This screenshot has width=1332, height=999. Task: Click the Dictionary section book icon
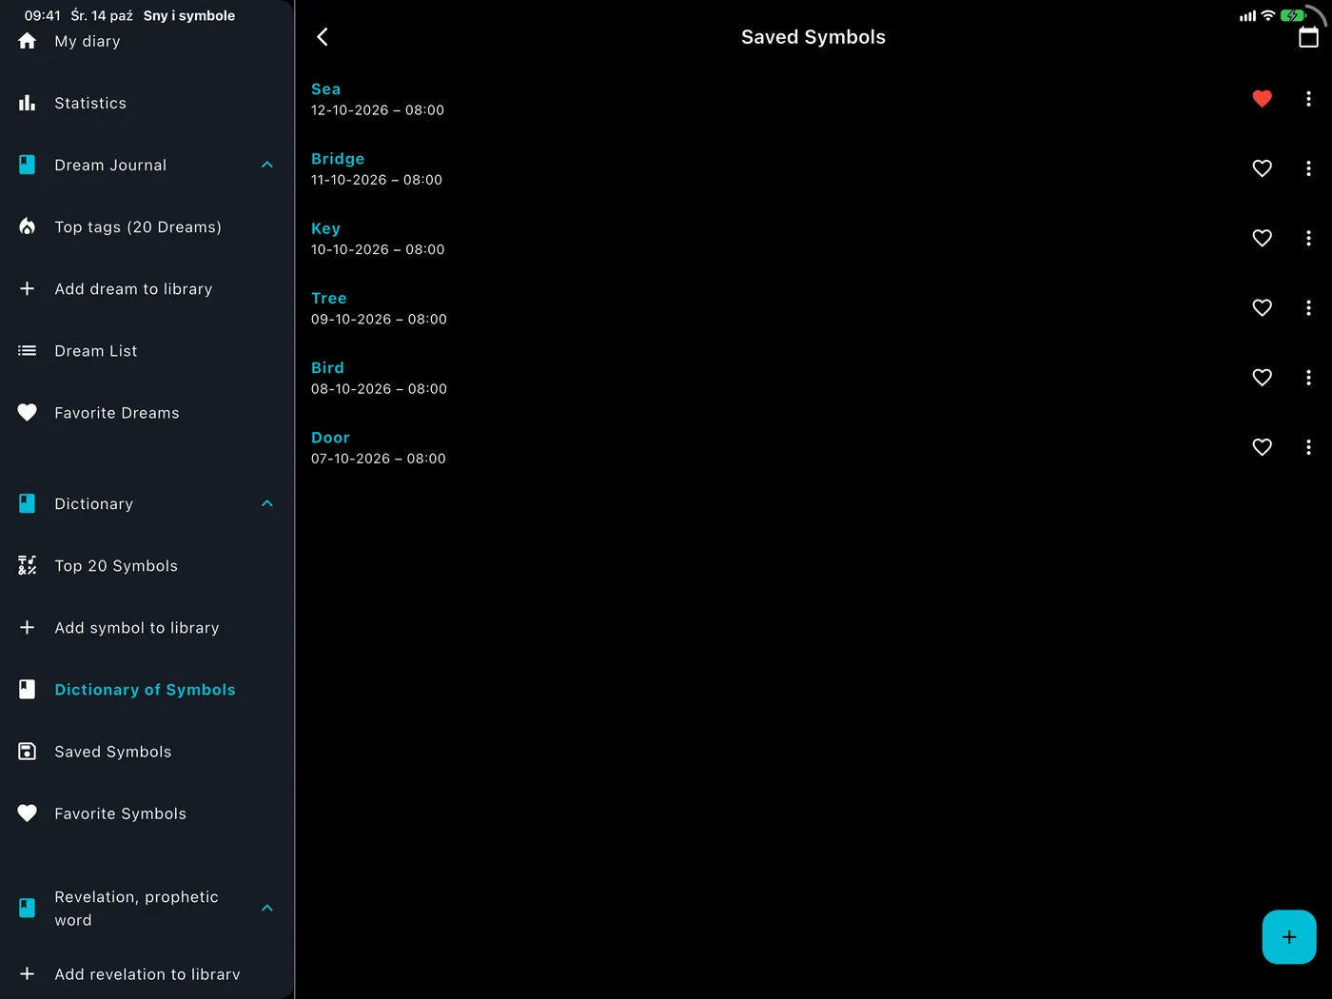pos(28,503)
